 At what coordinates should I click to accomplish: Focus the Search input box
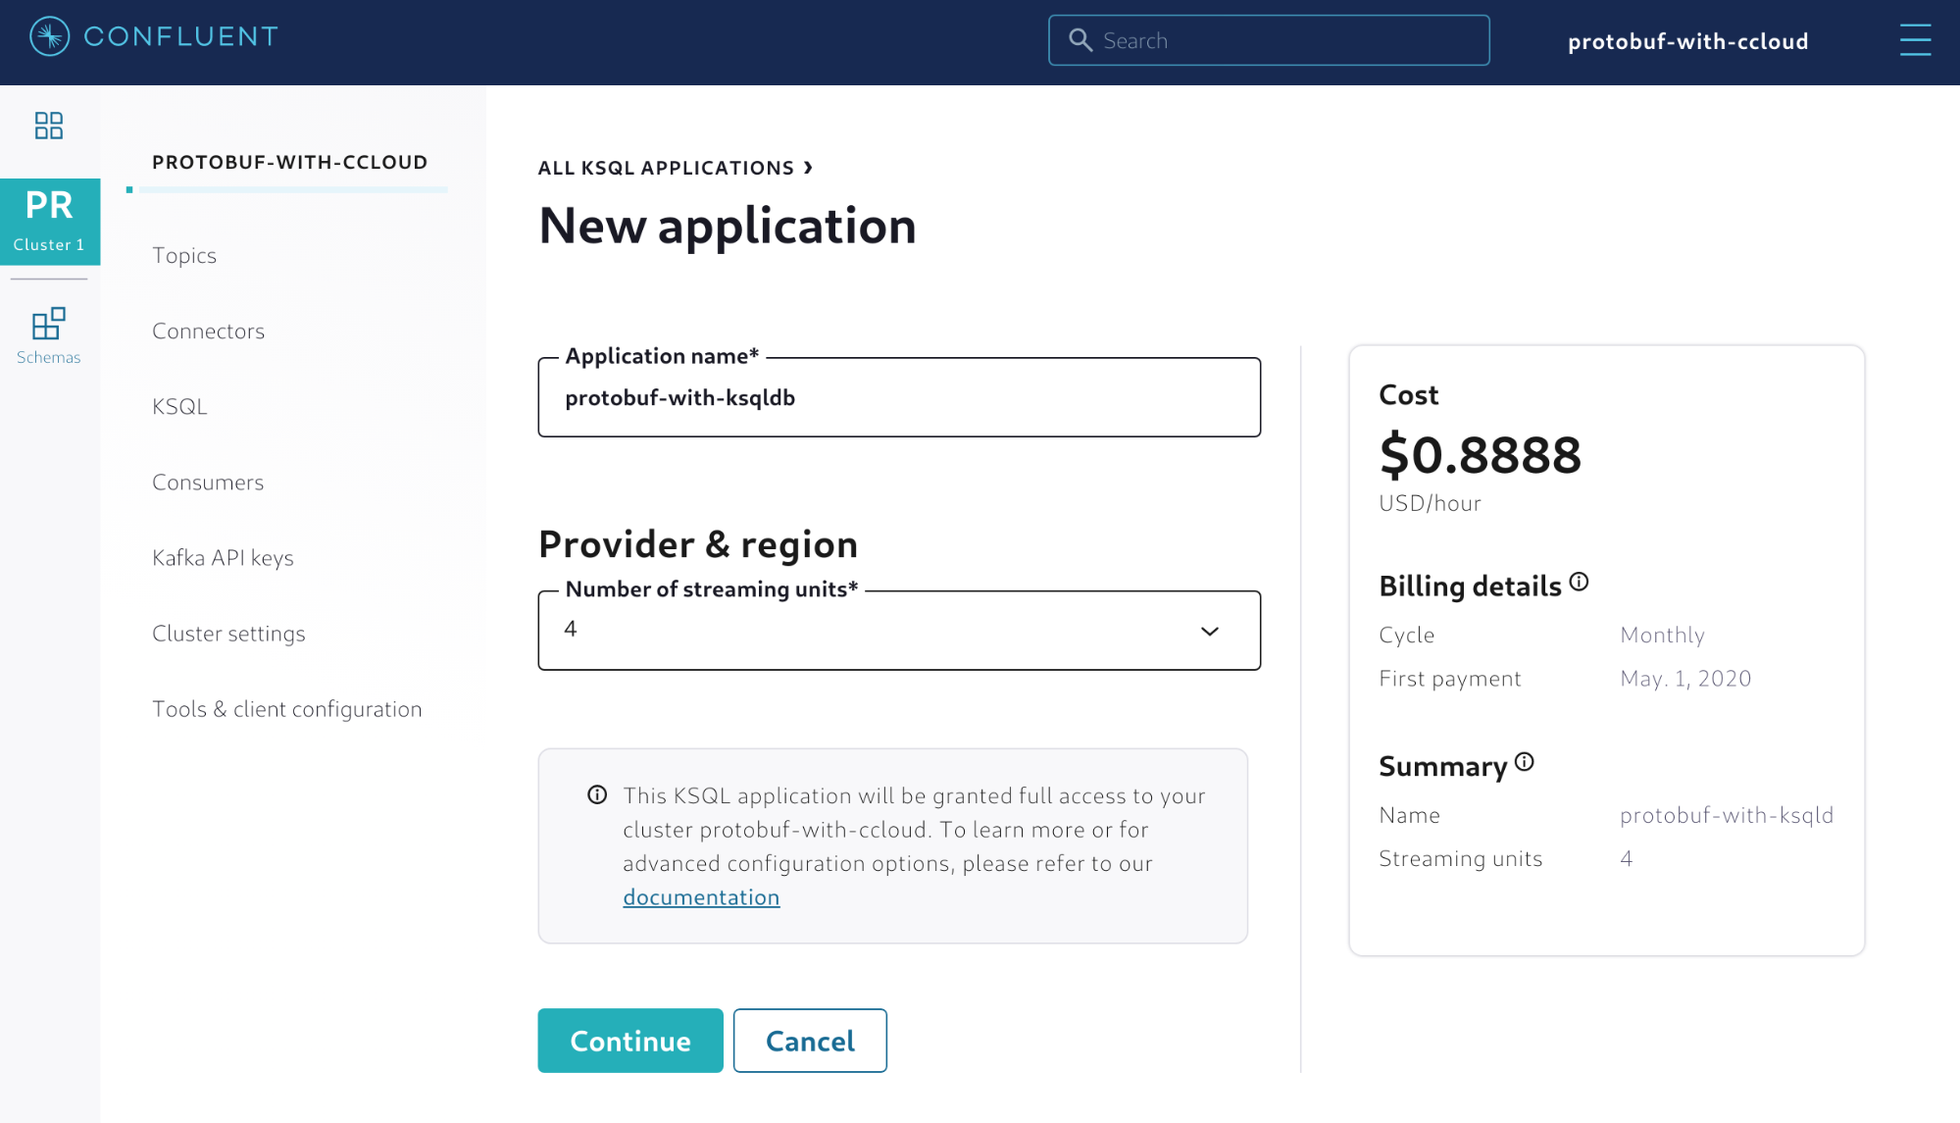click(x=1269, y=40)
